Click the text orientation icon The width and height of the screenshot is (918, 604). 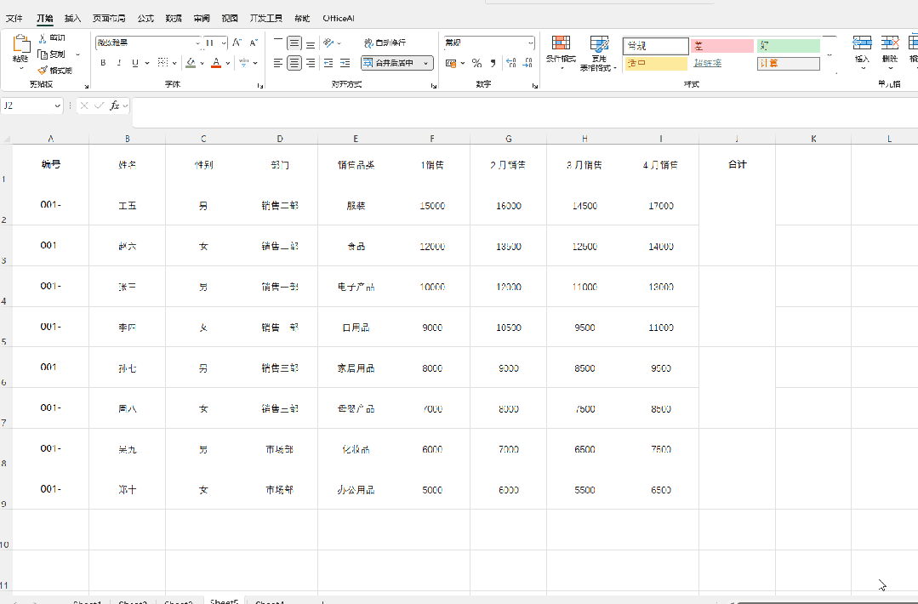tap(329, 43)
